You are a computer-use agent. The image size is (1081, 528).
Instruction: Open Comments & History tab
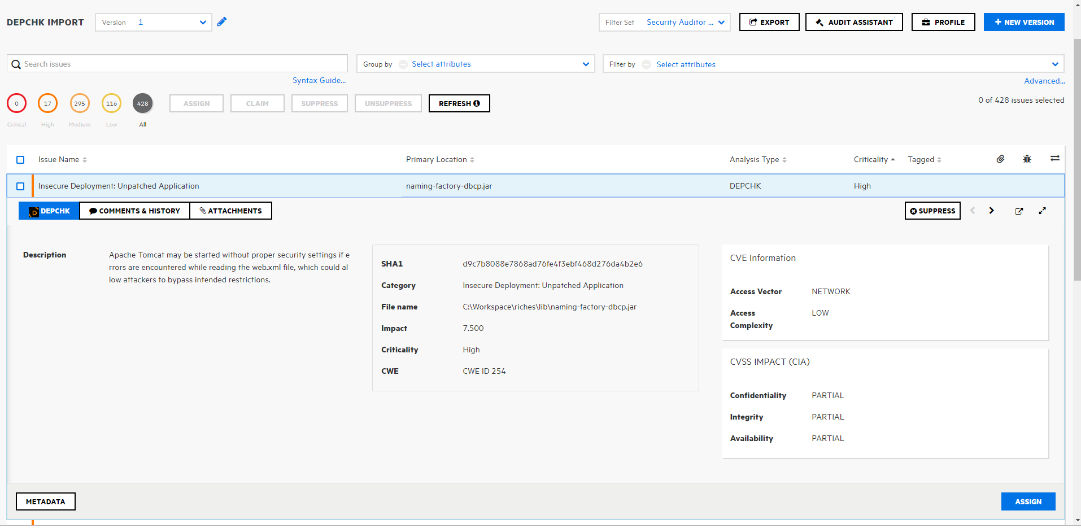click(134, 211)
